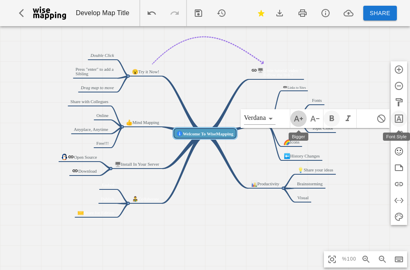The width and height of the screenshot is (410, 270).
Task: Select the Double Click topic
Action: 102,55
